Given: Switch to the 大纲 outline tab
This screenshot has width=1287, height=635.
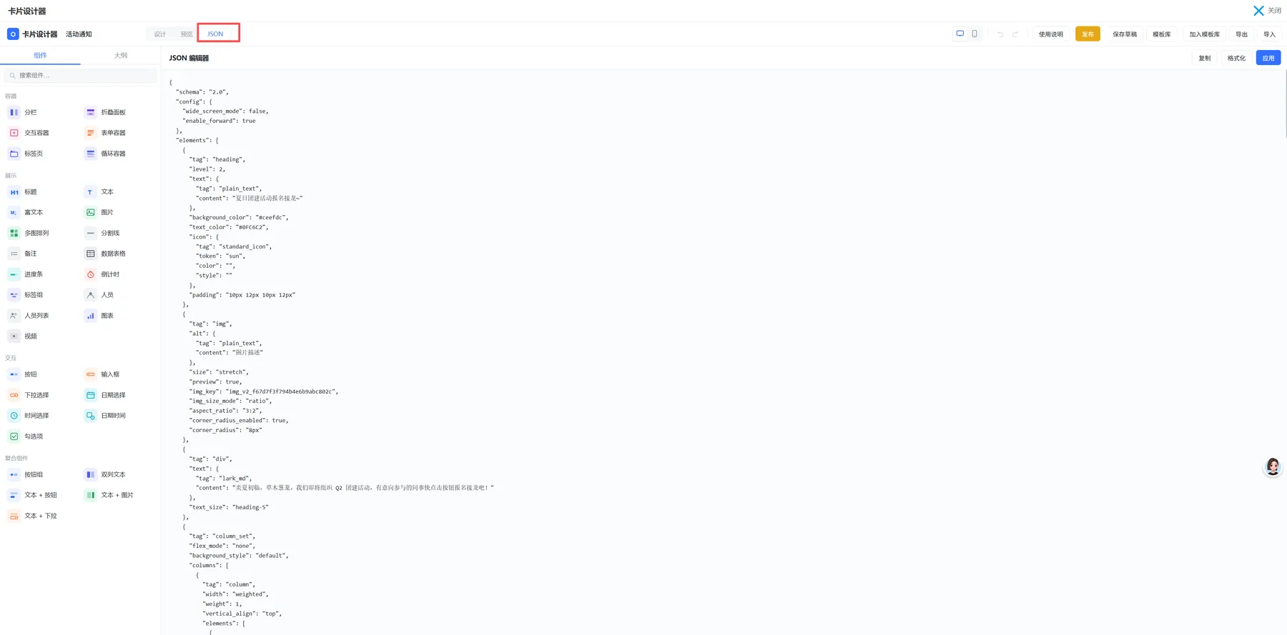Looking at the screenshot, I should point(121,55).
